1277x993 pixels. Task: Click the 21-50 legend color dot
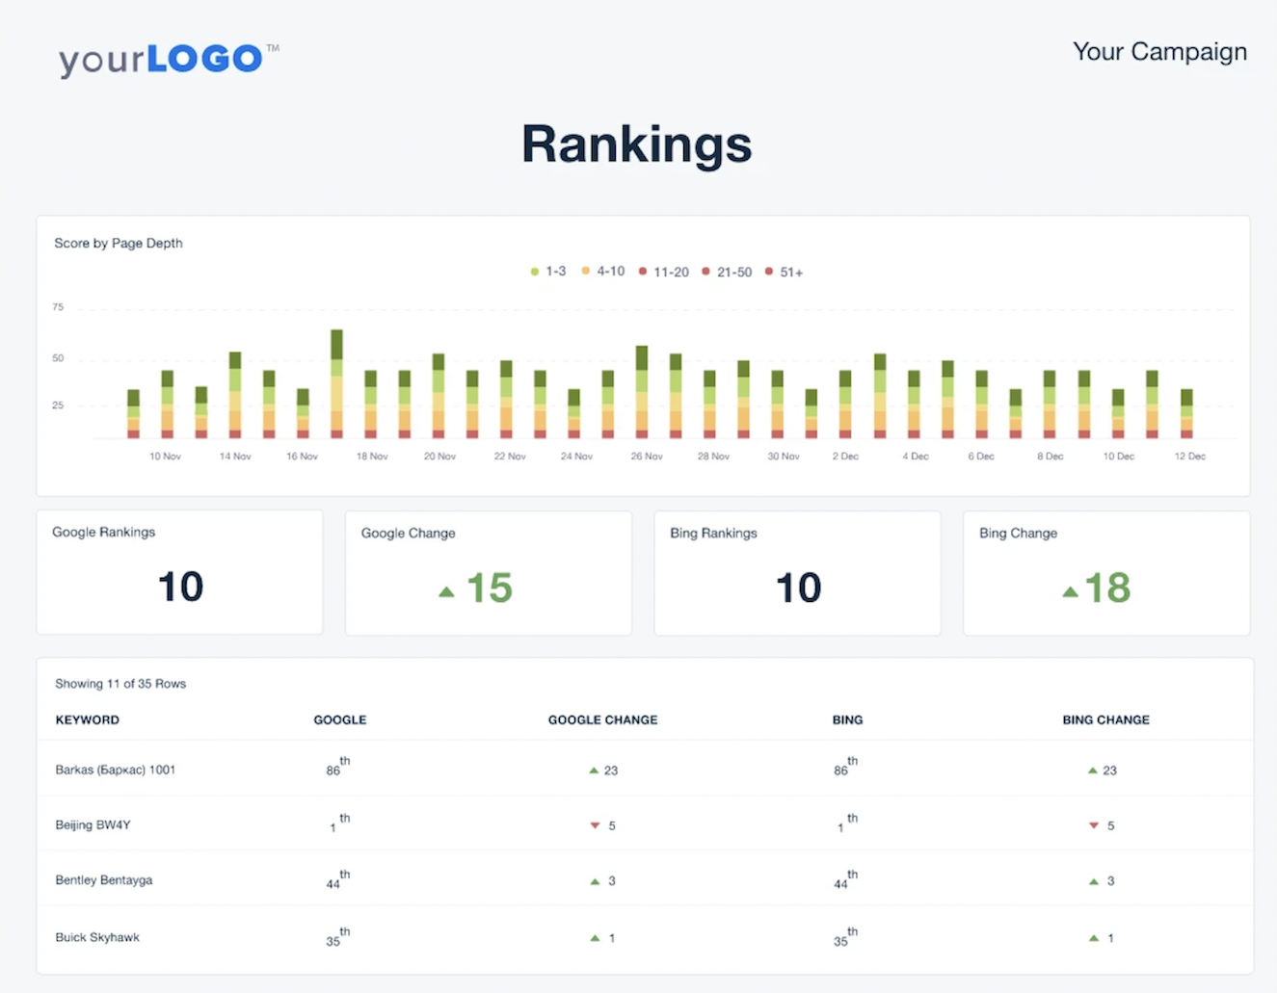[705, 272]
